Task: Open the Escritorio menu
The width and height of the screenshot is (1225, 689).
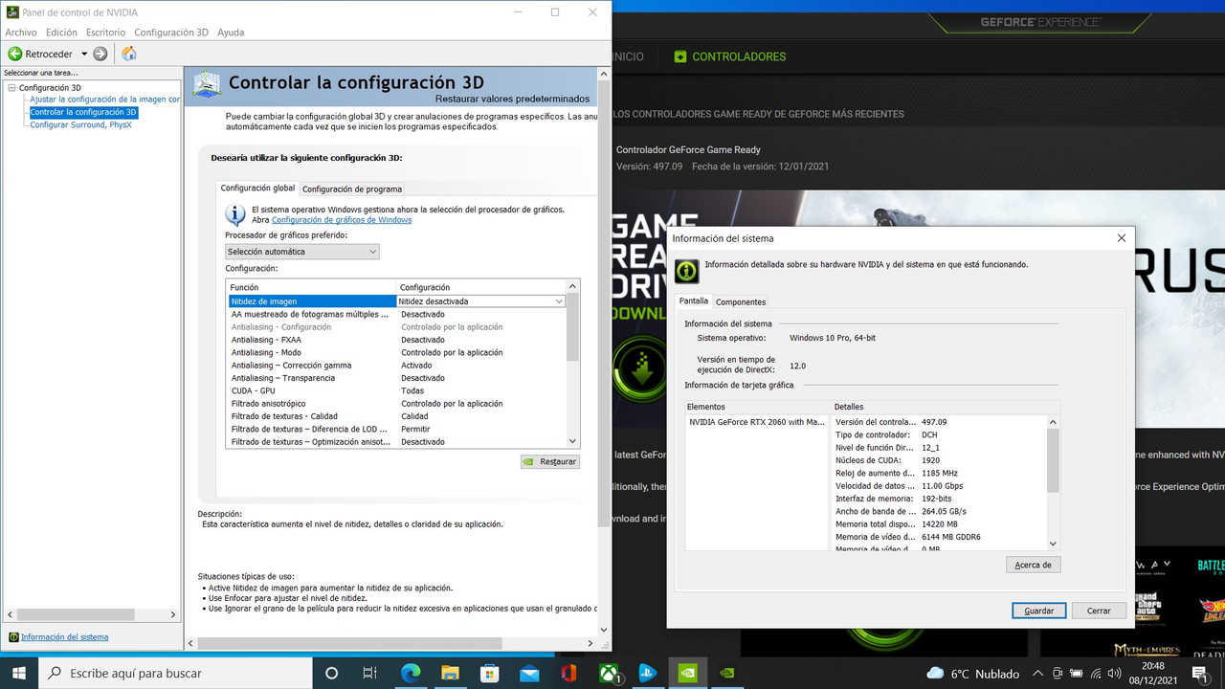Action: (x=106, y=33)
